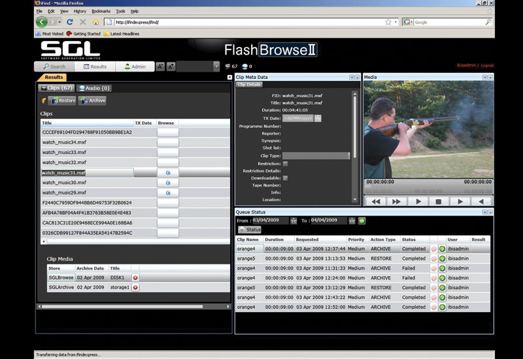523x359 pixels.
Task: Open the Clip Details tab
Action: coord(249,85)
